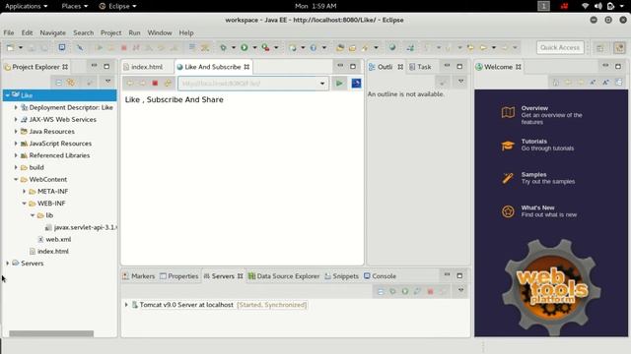Switch to the Markers tab
The image size is (631, 354).
click(138, 276)
